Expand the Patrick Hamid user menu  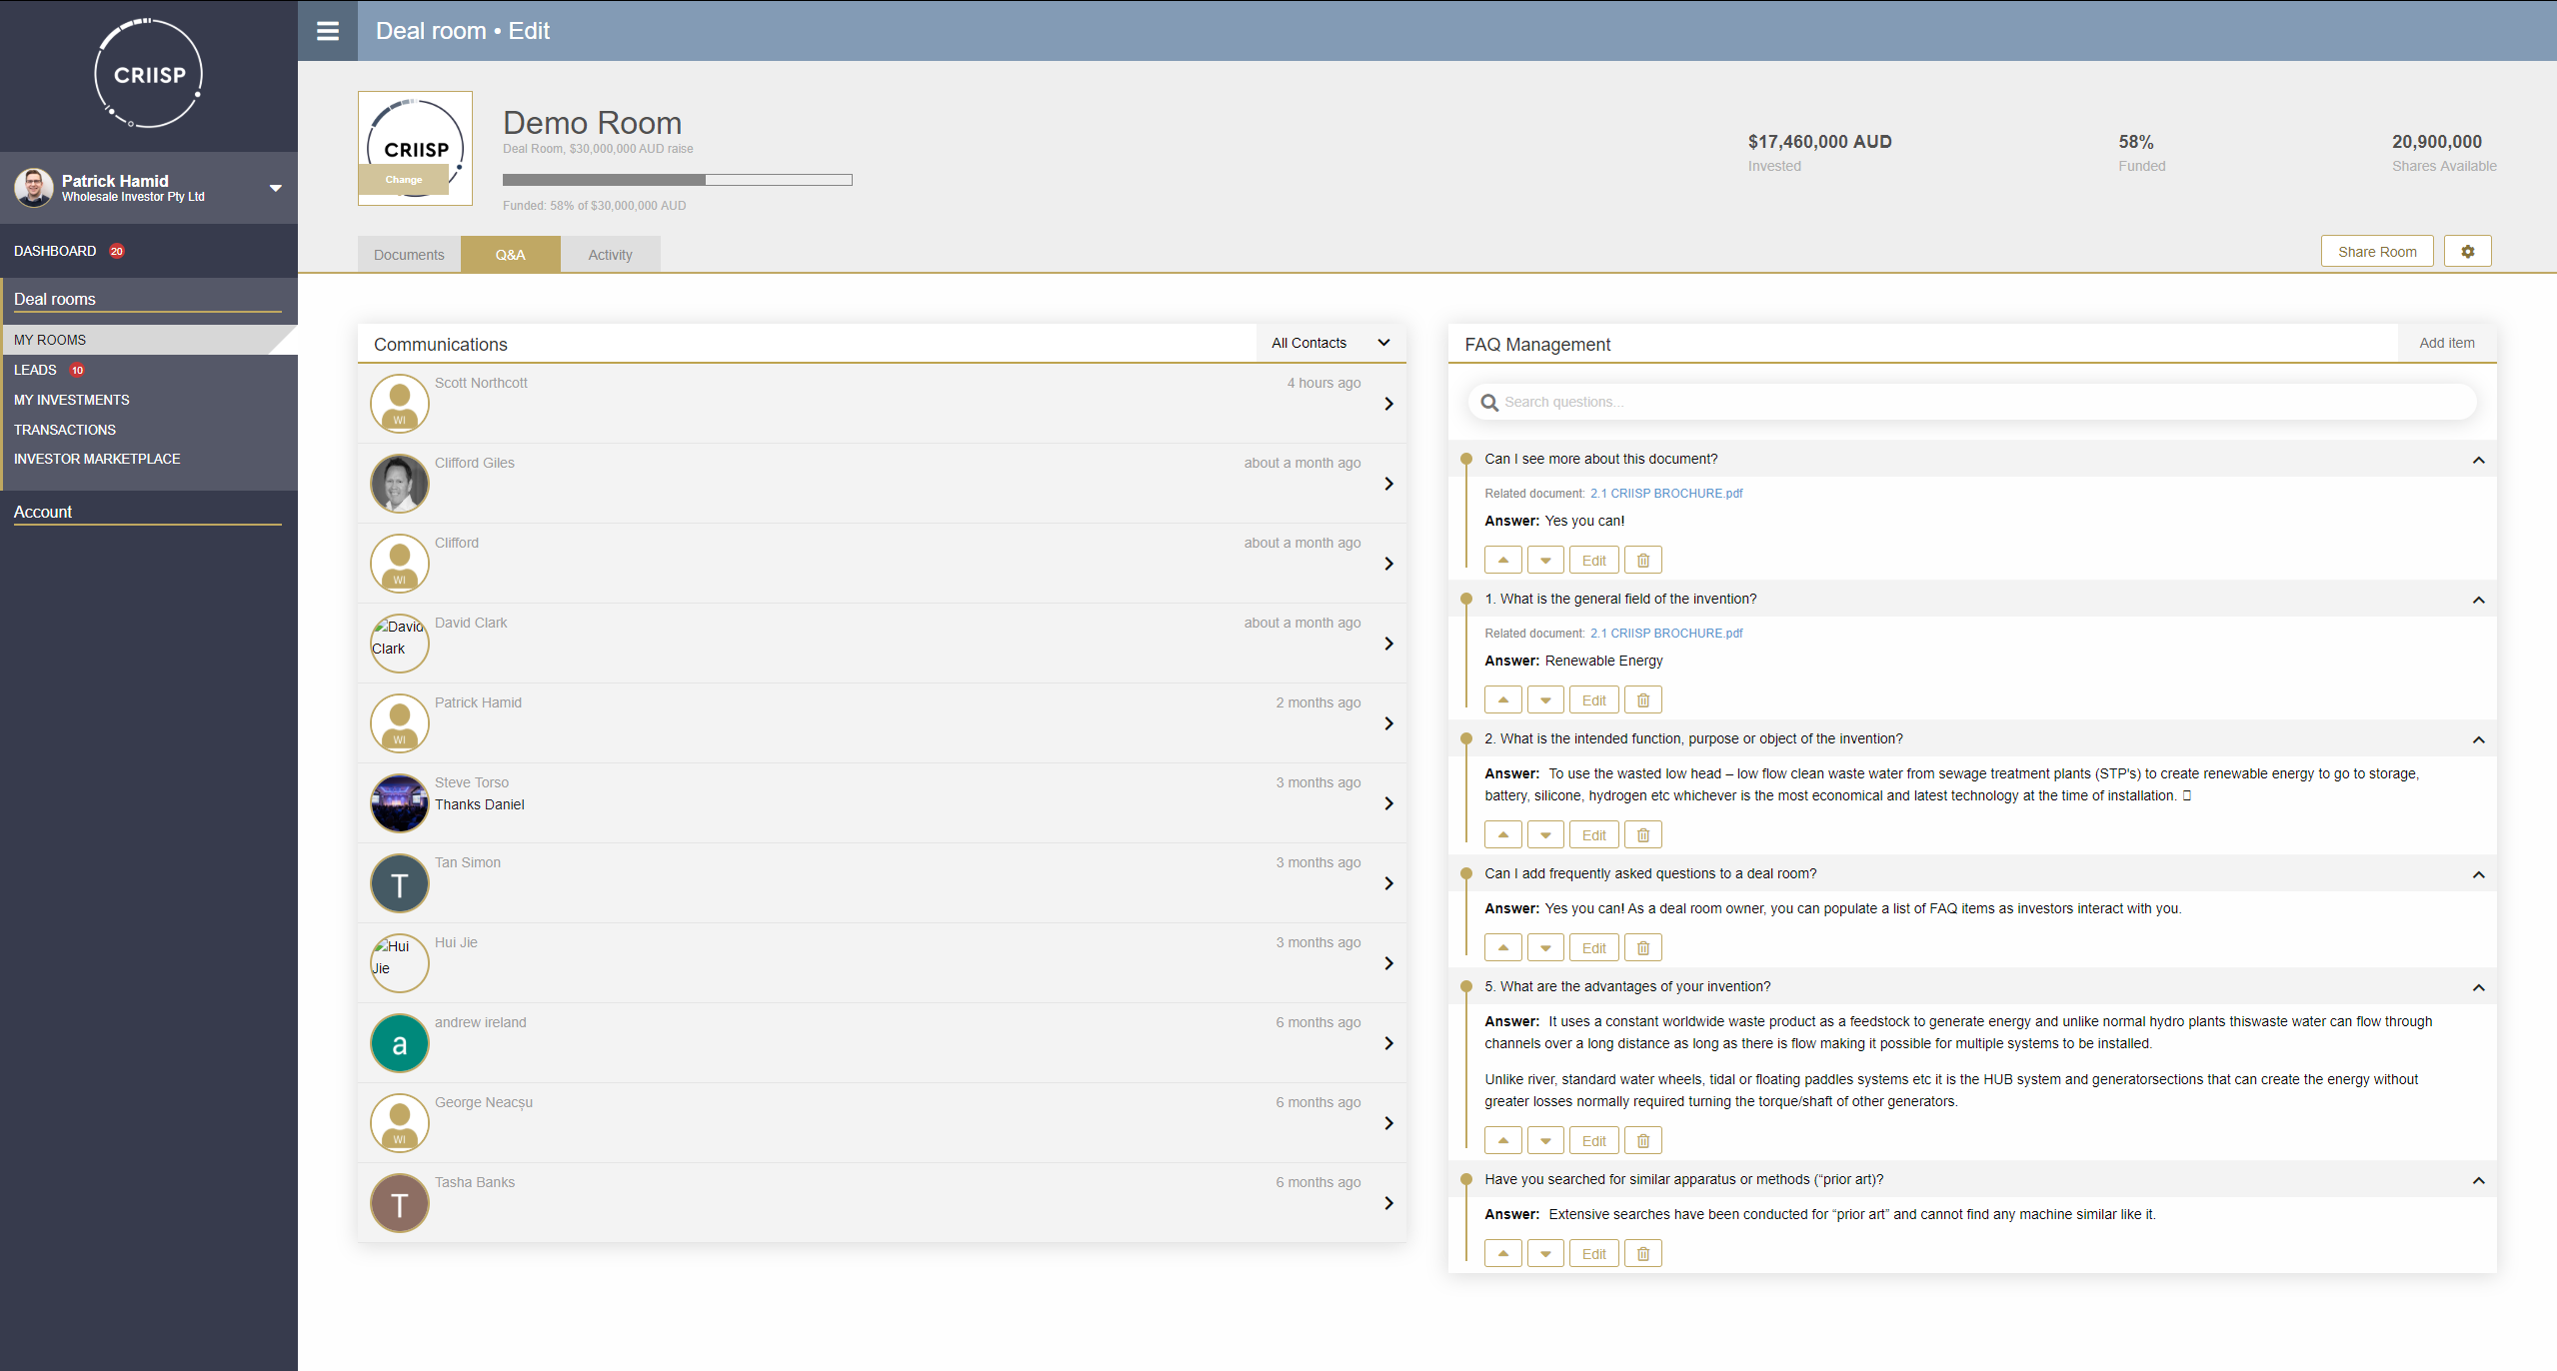coord(275,188)
